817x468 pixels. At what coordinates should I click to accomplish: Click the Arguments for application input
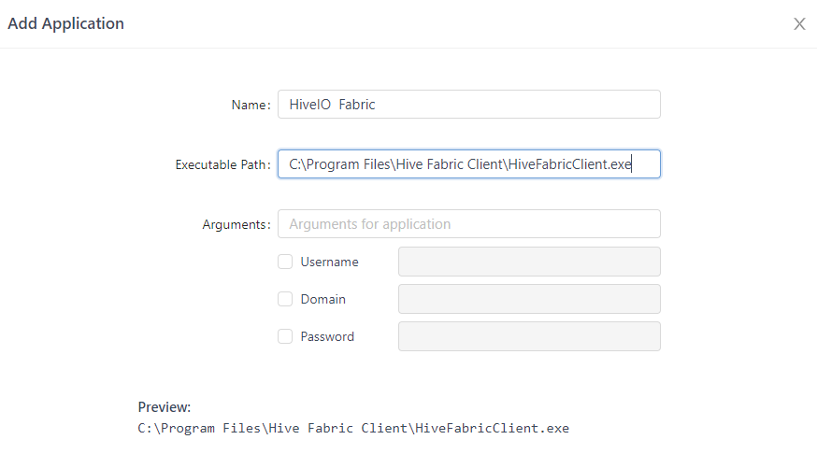pos(468,224)
